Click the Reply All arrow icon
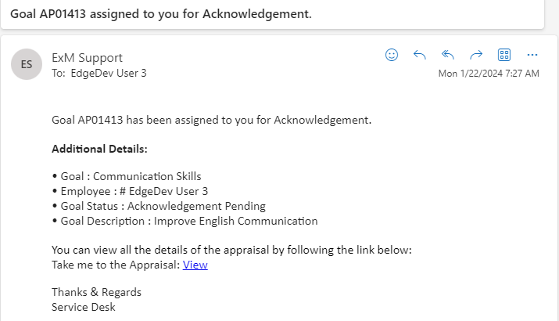Screen dimensions: 559x321 [x=448, y=55]
